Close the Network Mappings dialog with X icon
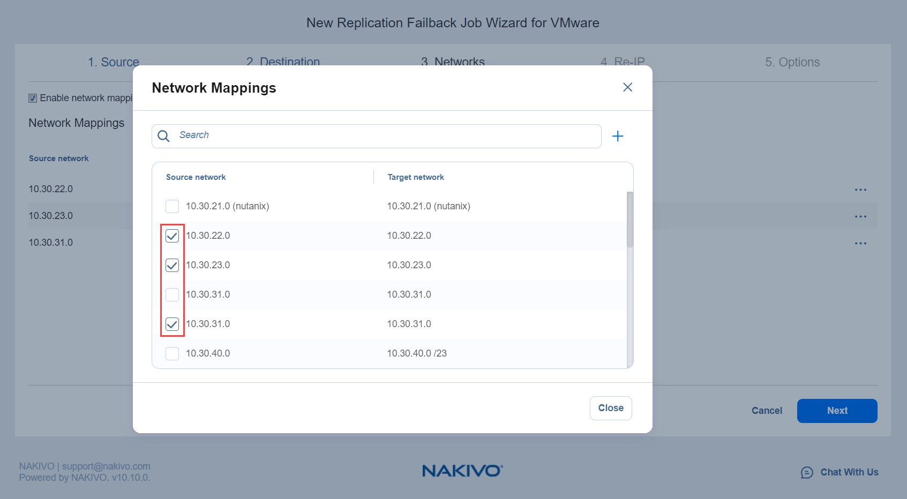 point(627,87)
